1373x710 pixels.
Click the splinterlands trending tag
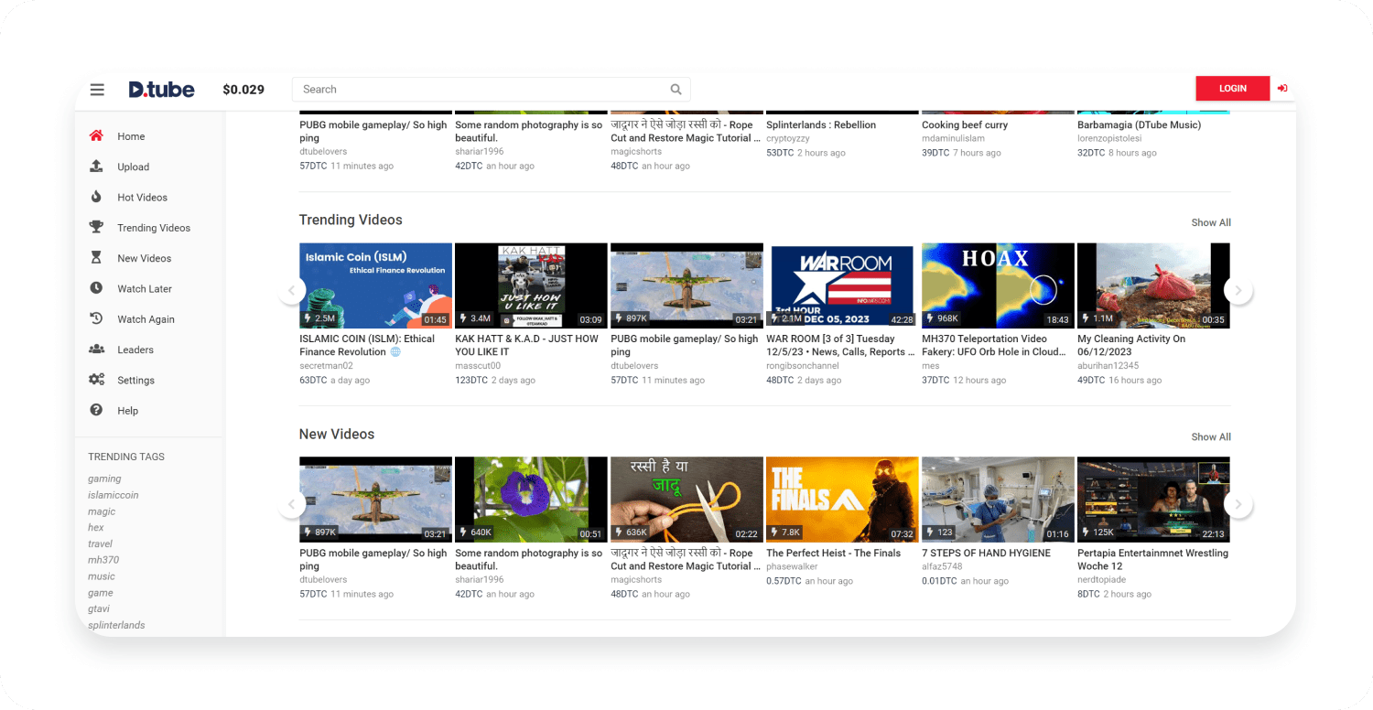pos(116,625)
